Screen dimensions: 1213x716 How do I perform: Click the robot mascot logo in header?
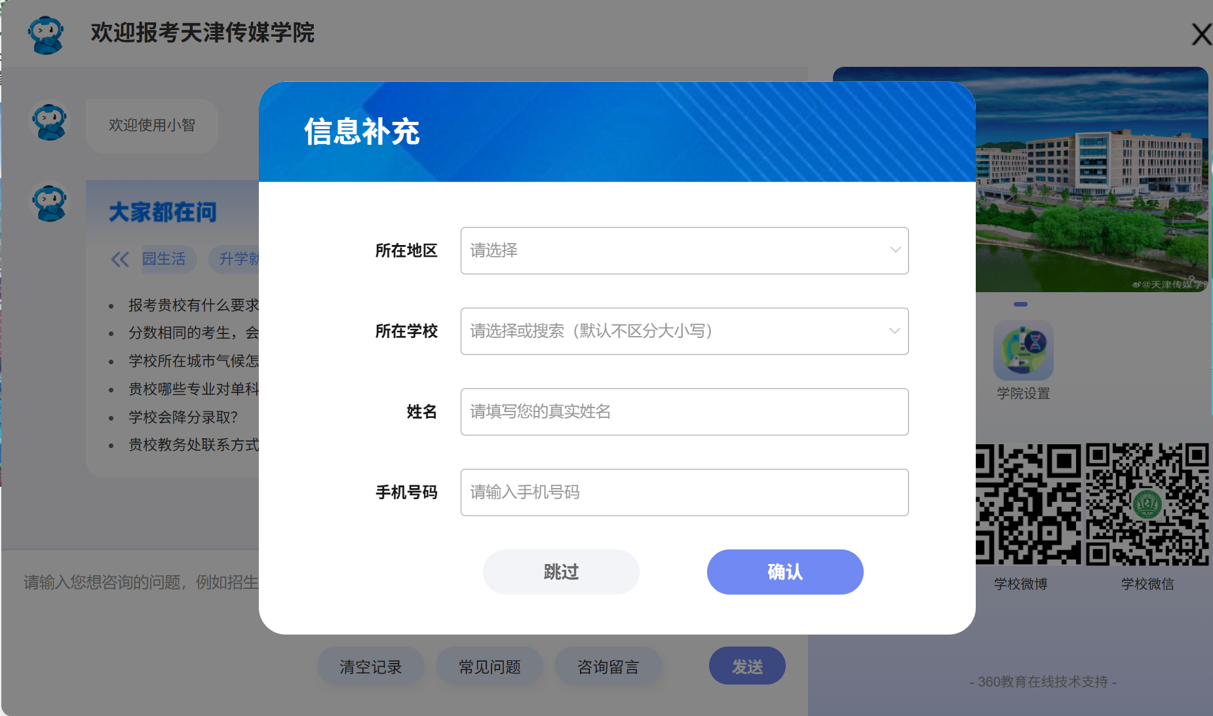coord(46,34)
